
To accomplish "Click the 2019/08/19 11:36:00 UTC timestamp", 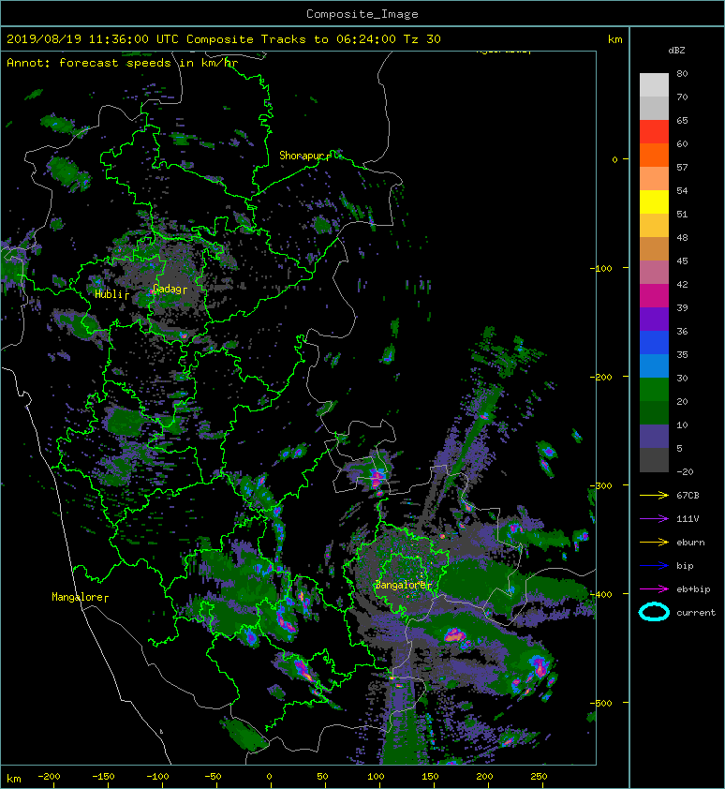I will coord(93,39).
